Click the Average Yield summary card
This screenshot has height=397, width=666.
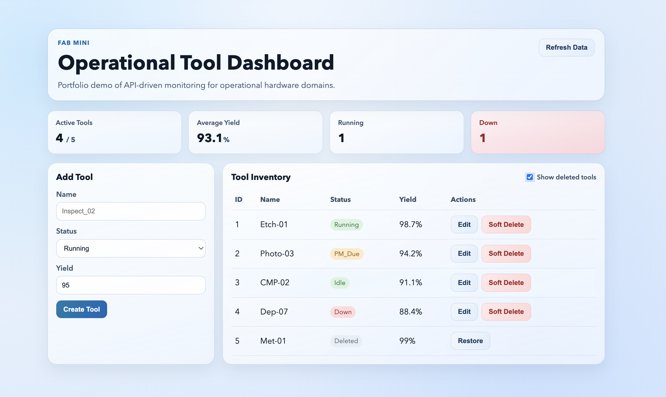click(255, 132)
